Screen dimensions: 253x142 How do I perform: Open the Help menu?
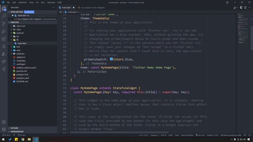(60, 2)
